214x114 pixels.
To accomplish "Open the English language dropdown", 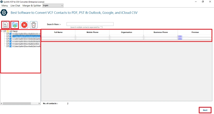I will point(53,5).
